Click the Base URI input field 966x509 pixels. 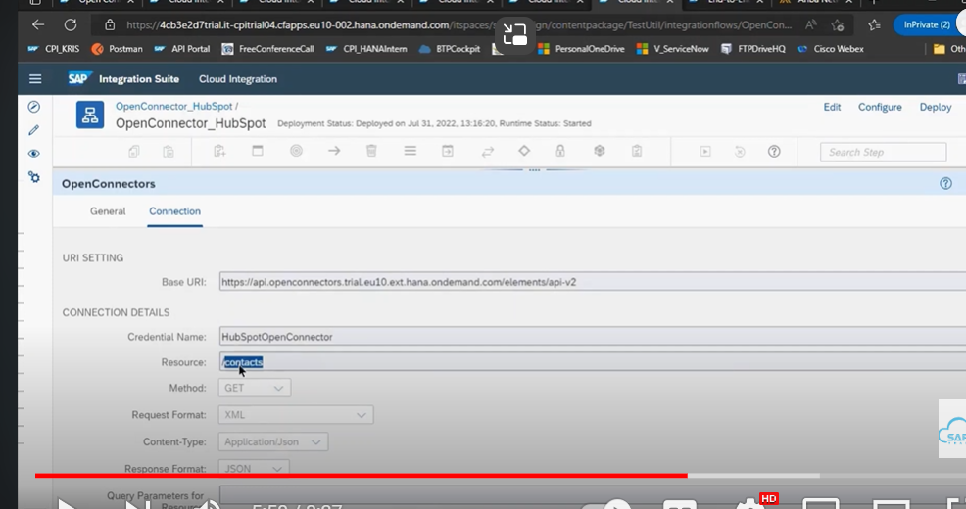coord(592,282)
